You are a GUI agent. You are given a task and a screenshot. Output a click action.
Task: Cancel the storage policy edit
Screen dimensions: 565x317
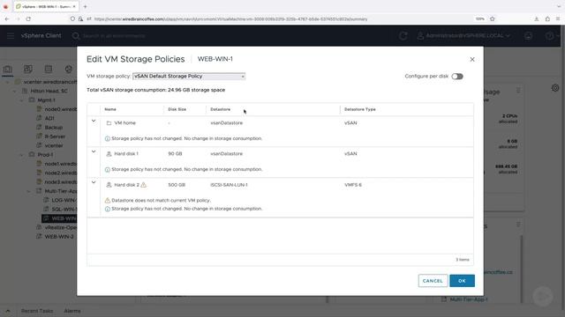click(433, 281)
